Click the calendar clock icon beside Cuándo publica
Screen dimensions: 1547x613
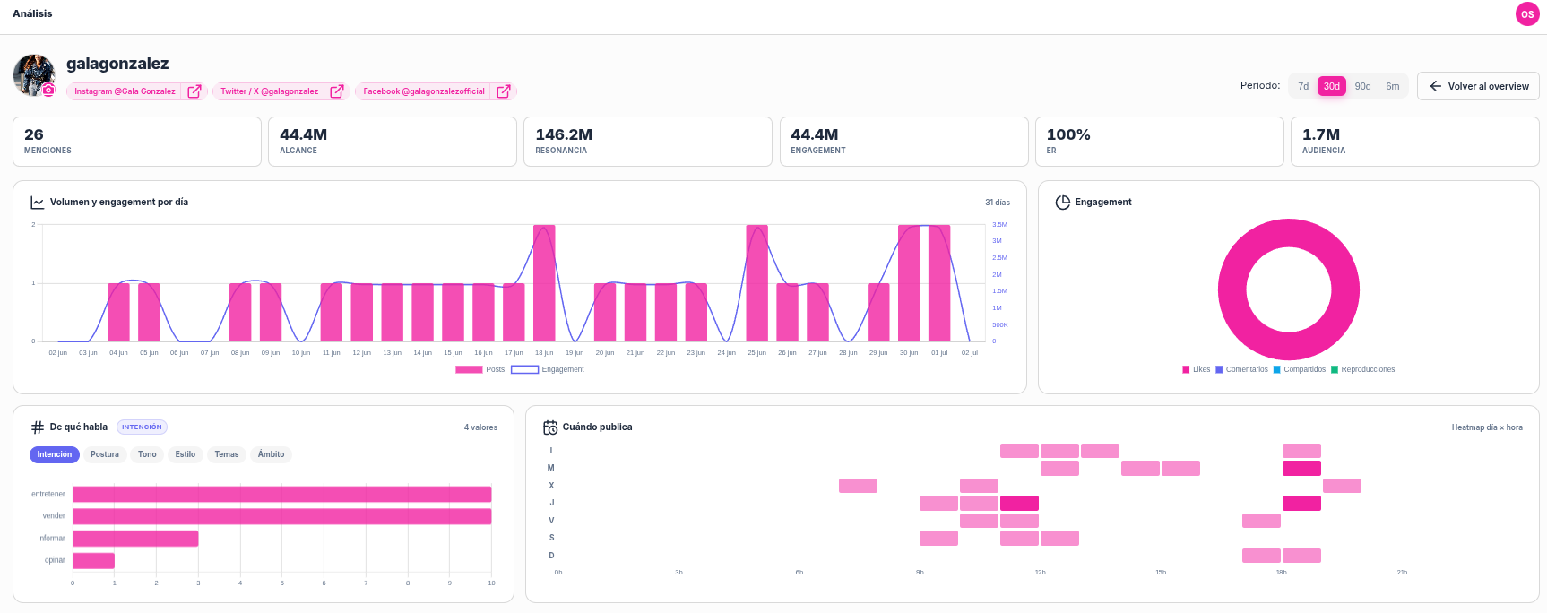[x=550, y=427]
